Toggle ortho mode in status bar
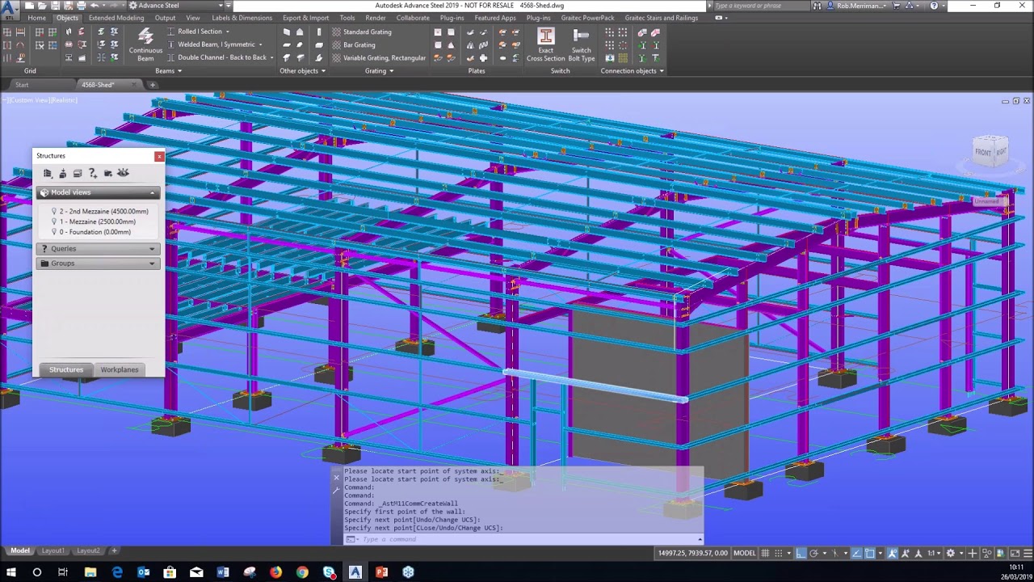 (801, 553)
